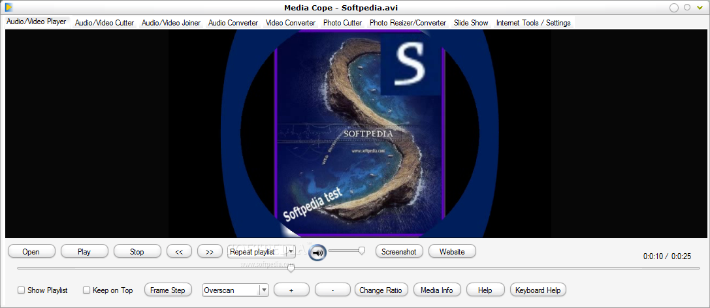Go to Internet Tools / Settings tab
Image resolution: width=710 pixels, height=308 pixels.
click(x=534, y=23)
